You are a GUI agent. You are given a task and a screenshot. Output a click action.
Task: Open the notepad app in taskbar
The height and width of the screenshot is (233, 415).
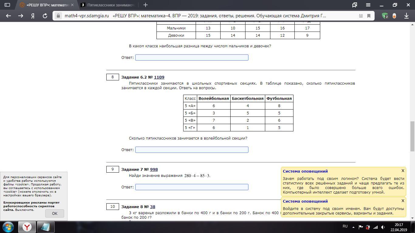pyautogui.click(x=46, y=227)
